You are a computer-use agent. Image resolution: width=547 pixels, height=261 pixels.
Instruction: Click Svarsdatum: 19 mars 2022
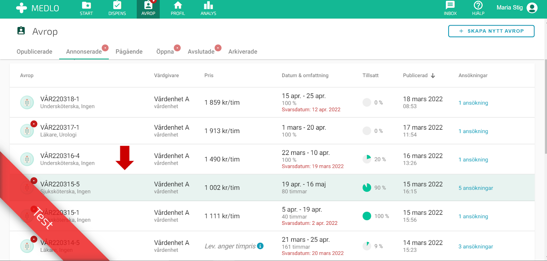tap(312, 166)
